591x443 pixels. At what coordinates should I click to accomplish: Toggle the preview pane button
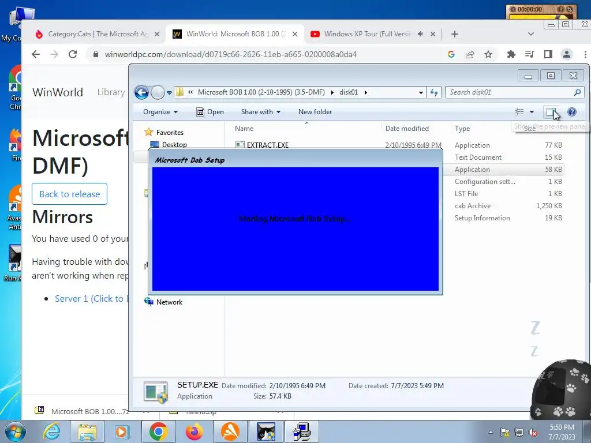point(551,112)
